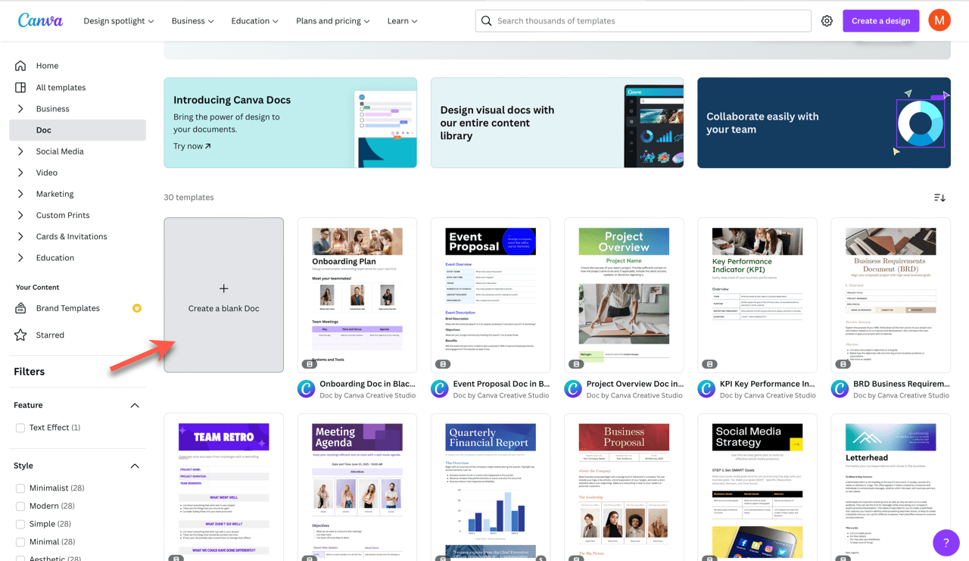This screenshot has height=561, width=969.
Task: Click the search magnifier icon
Action: tap(487, 21)
